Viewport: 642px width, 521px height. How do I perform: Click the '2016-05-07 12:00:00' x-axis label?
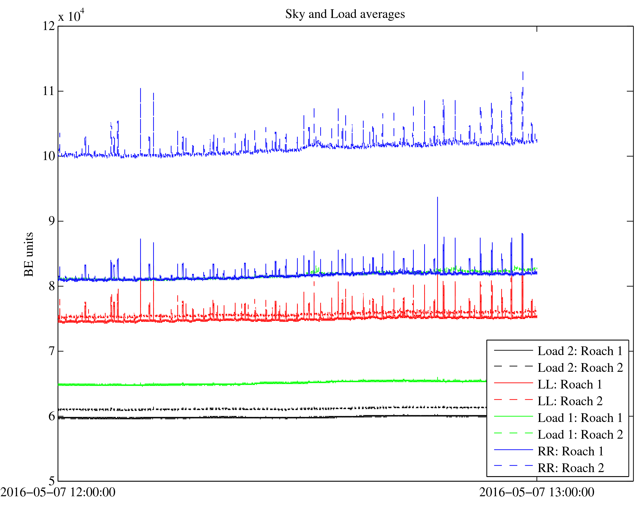(x=58, y=492)
